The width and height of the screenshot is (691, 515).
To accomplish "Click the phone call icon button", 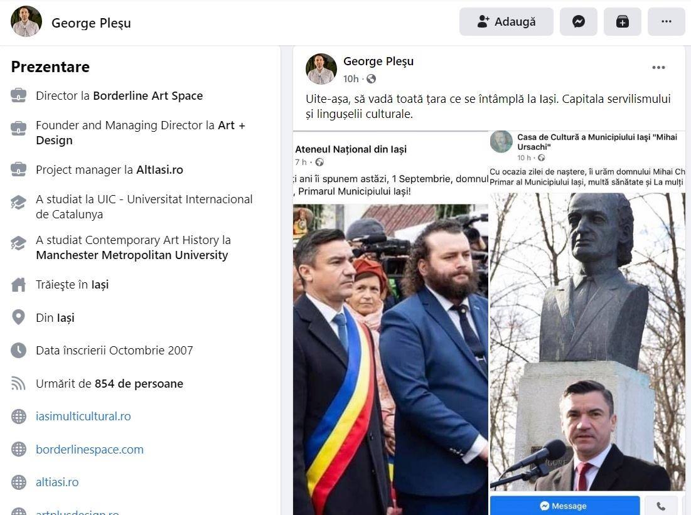I will pyautogui.click(x=661, y=506).
